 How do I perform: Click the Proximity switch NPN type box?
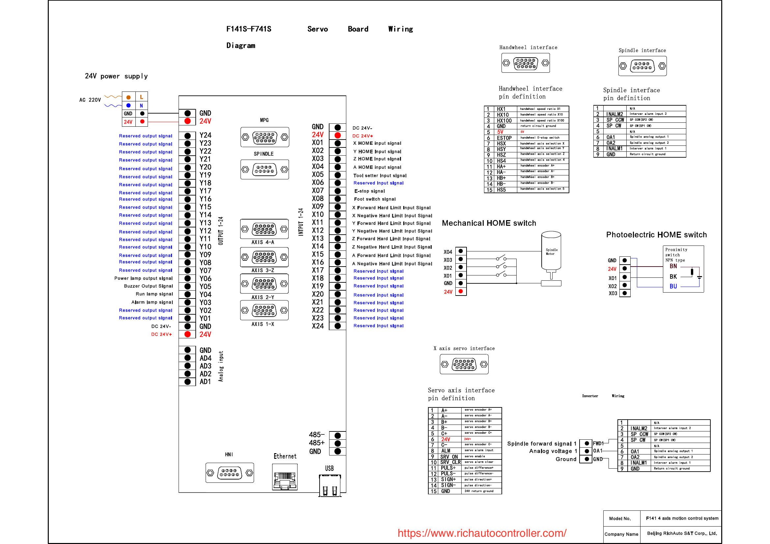[683, 269]
